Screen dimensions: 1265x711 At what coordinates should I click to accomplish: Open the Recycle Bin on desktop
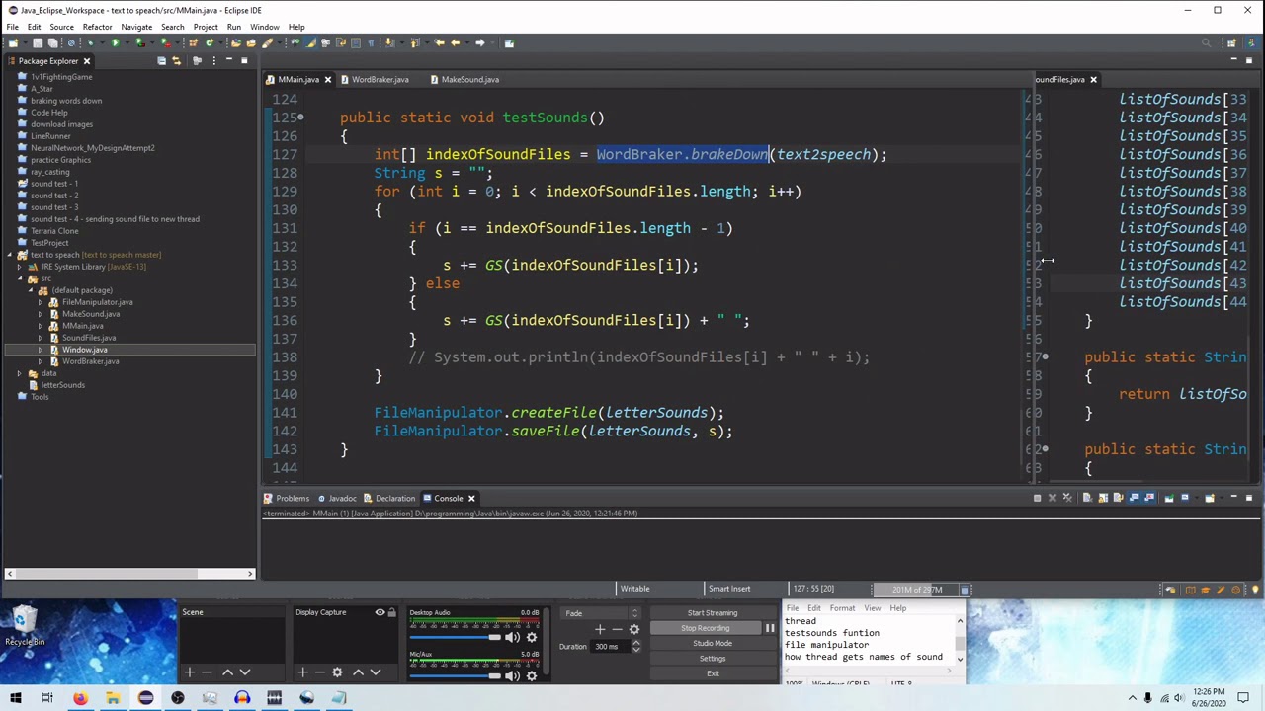pos(24,626)
